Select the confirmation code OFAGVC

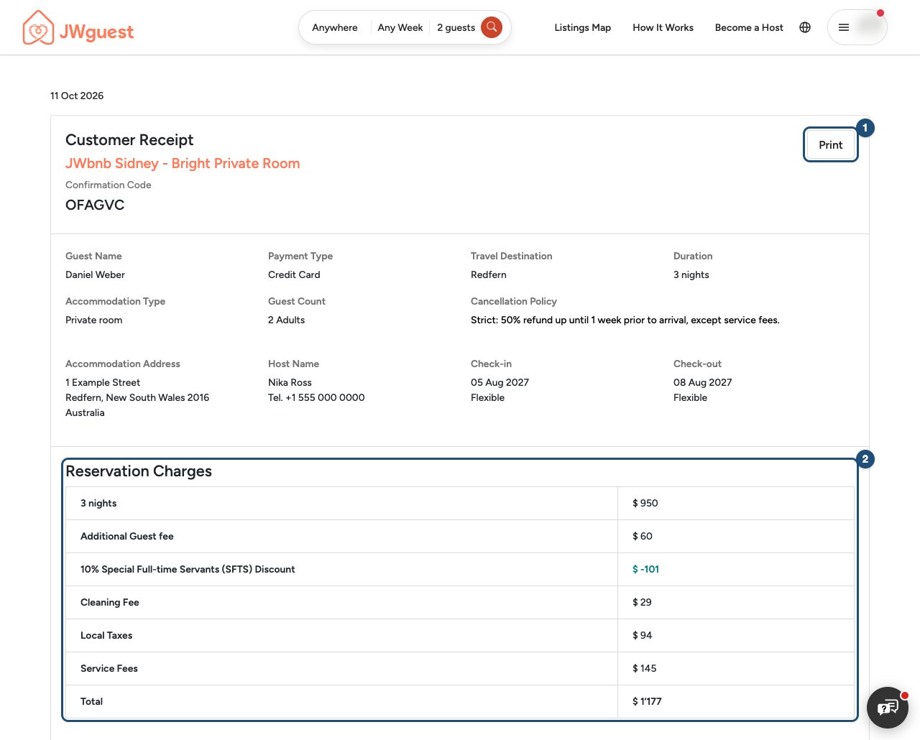[x=95, y=205]
